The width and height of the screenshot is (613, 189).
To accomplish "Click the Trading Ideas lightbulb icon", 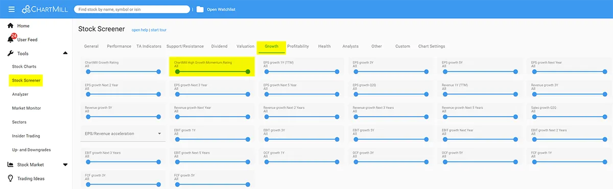I will coord(10,178).
